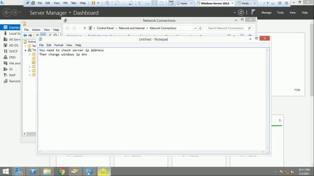Click the Server Manager back arrow
Screen dimensions: 314x176
(x=7, y=13)
